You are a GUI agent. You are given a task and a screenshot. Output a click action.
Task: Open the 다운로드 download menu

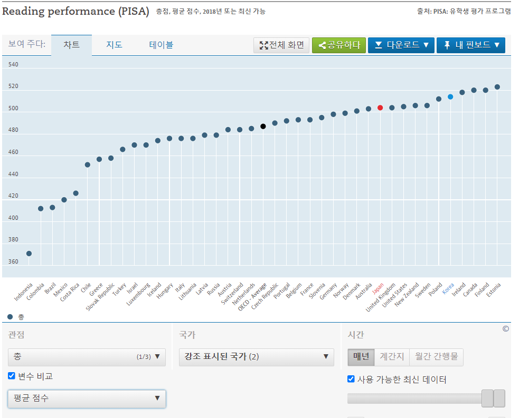click(401, 45)
